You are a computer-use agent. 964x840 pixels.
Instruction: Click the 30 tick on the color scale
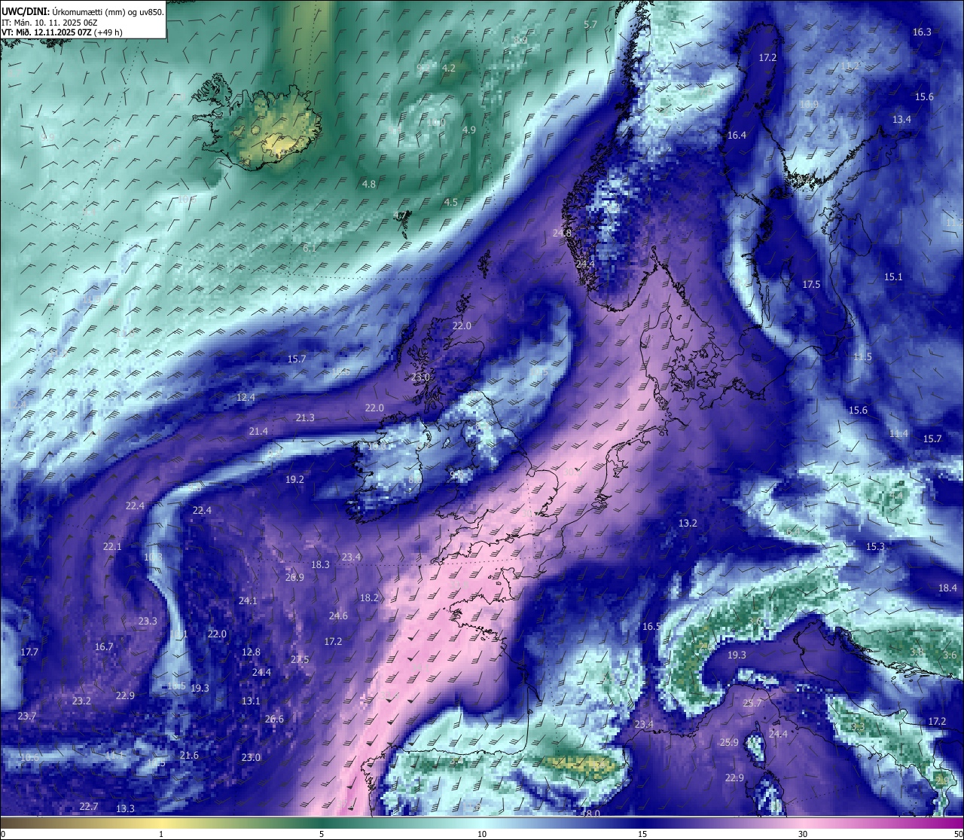pyautogui.click(x=803, y=834)
